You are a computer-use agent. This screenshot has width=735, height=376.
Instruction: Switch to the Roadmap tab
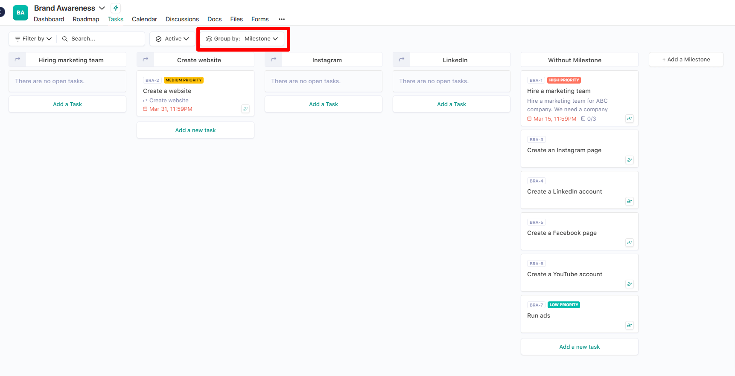coord(86,19)
